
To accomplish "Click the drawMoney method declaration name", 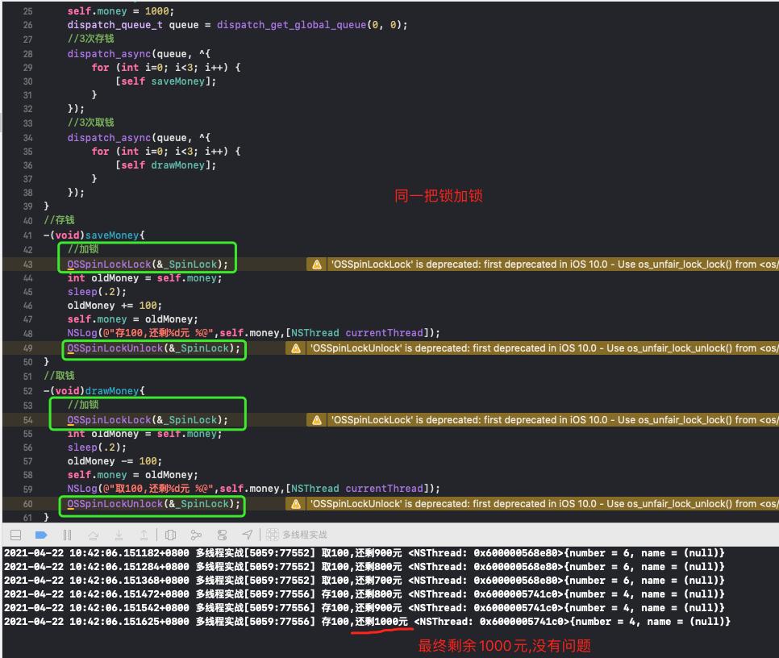I will click(x=112, y=391).
